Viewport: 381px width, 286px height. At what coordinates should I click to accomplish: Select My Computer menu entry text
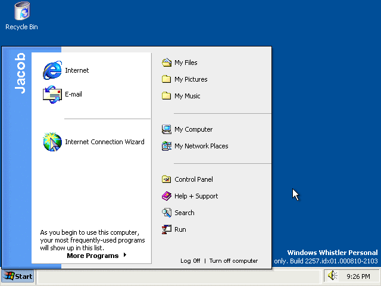(193, 129)
